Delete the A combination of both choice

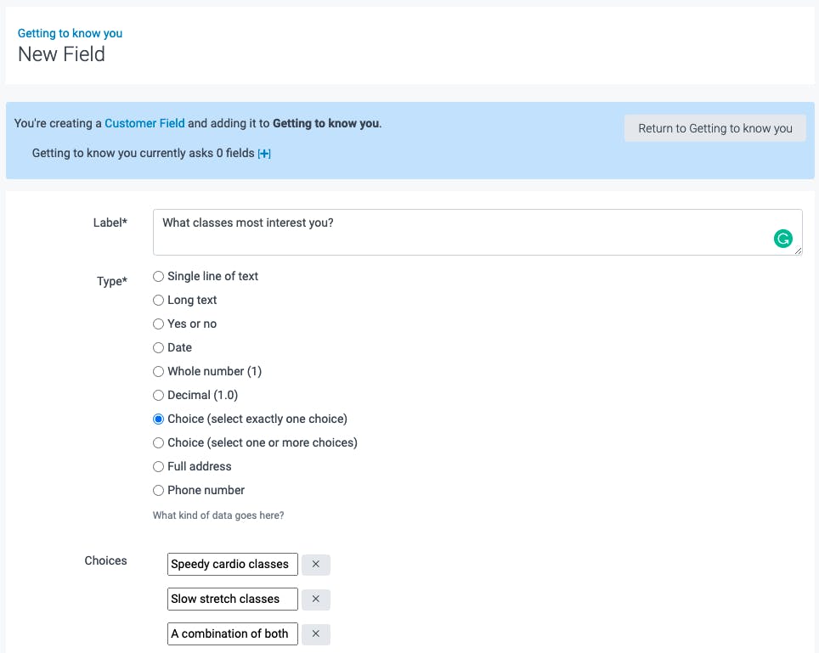click(x=315, y=634)
